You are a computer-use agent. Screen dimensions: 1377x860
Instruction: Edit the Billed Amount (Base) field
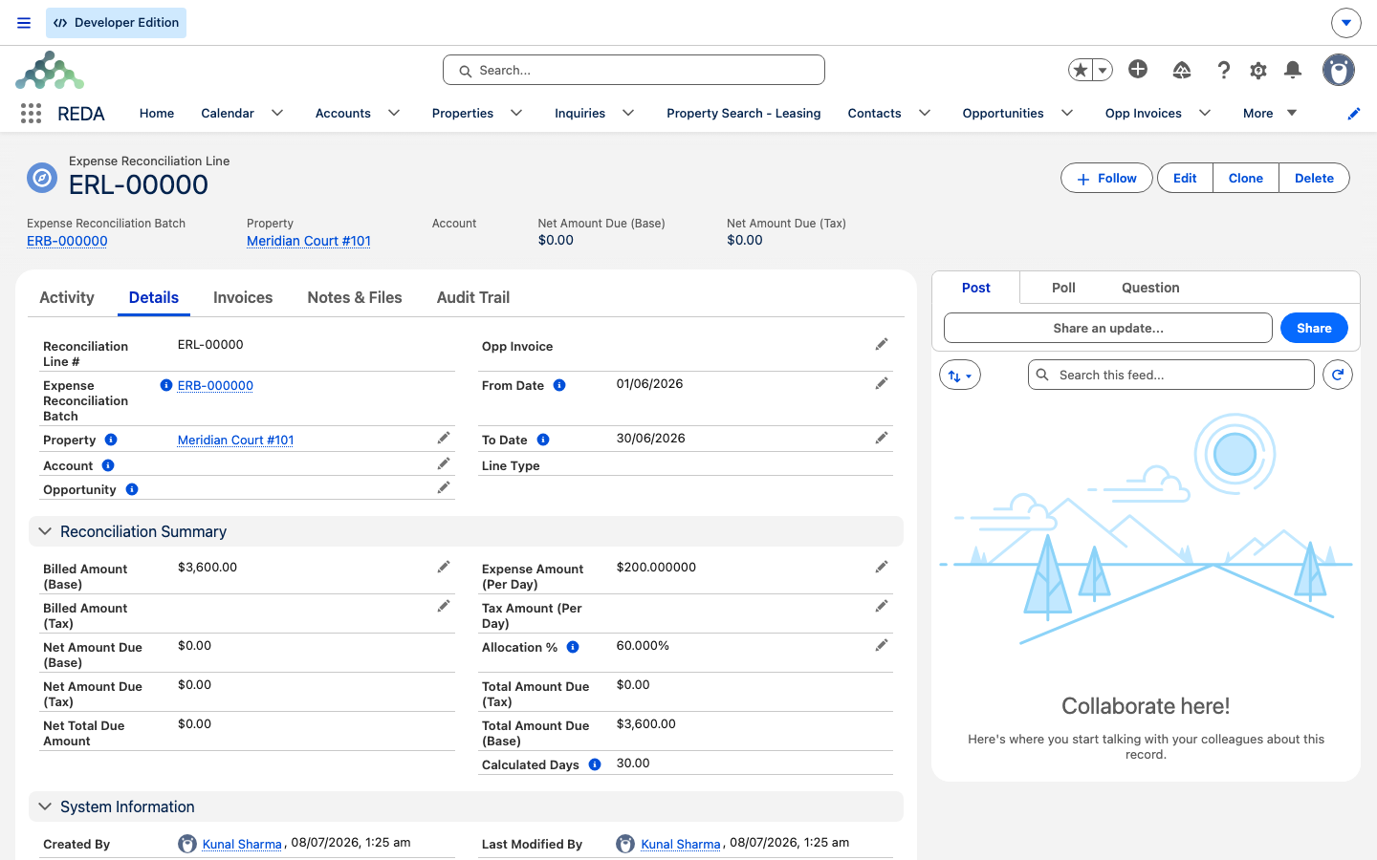(x=444, y=567)
